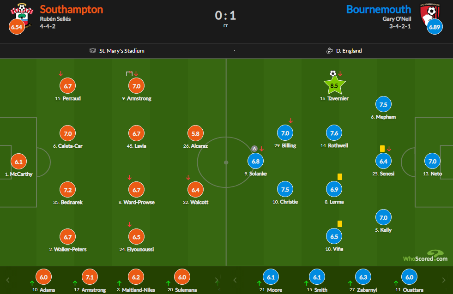Image resolution: width=453 pixels, height=294 pixels.
Task: Click the substituted-off arrow above Walcott
Action: coord(188,178)
